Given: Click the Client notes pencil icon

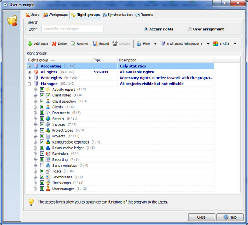Looking at the screenshot, I should 48,95.
